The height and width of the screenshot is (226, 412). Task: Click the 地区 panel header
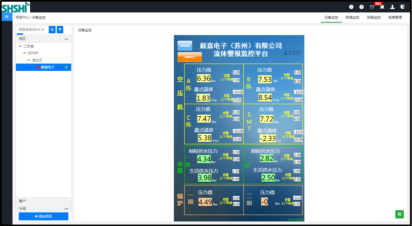coord(43,39)
